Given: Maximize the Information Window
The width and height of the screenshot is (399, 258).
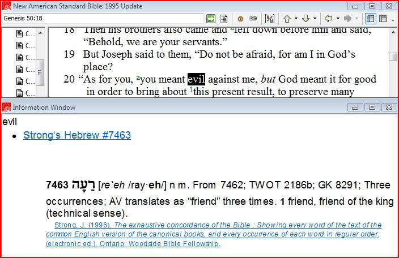Looking at the screenshot, I should 372,107.
